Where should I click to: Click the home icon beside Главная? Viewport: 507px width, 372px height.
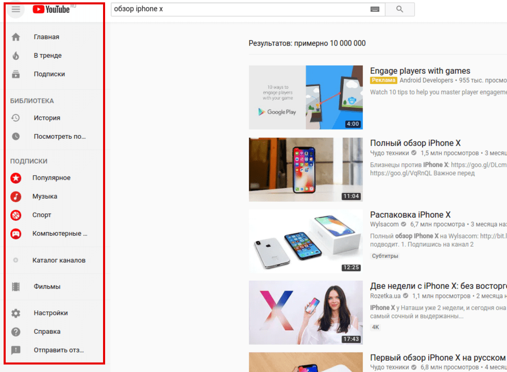tap(15, 37)
